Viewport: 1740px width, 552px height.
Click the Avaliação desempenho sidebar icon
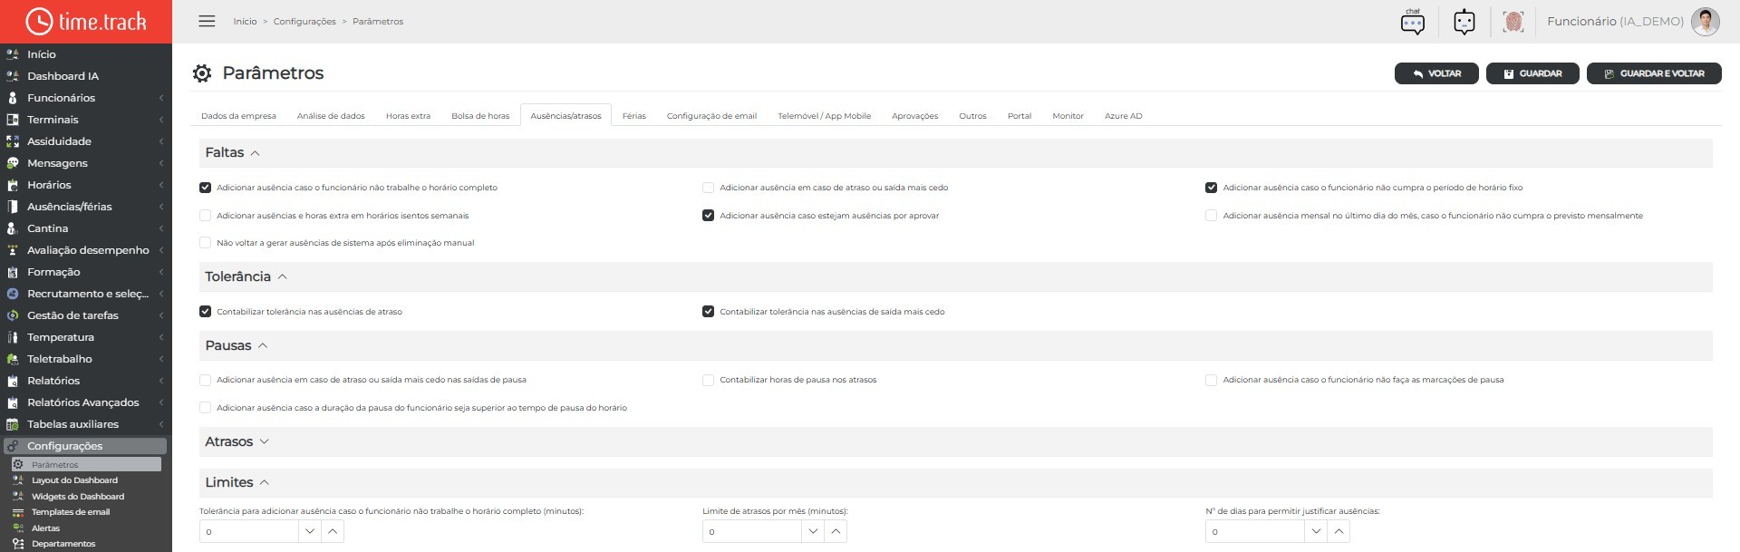(x=13, y=250)
